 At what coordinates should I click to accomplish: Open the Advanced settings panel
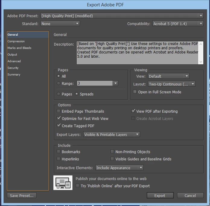[x=28, y=61]
